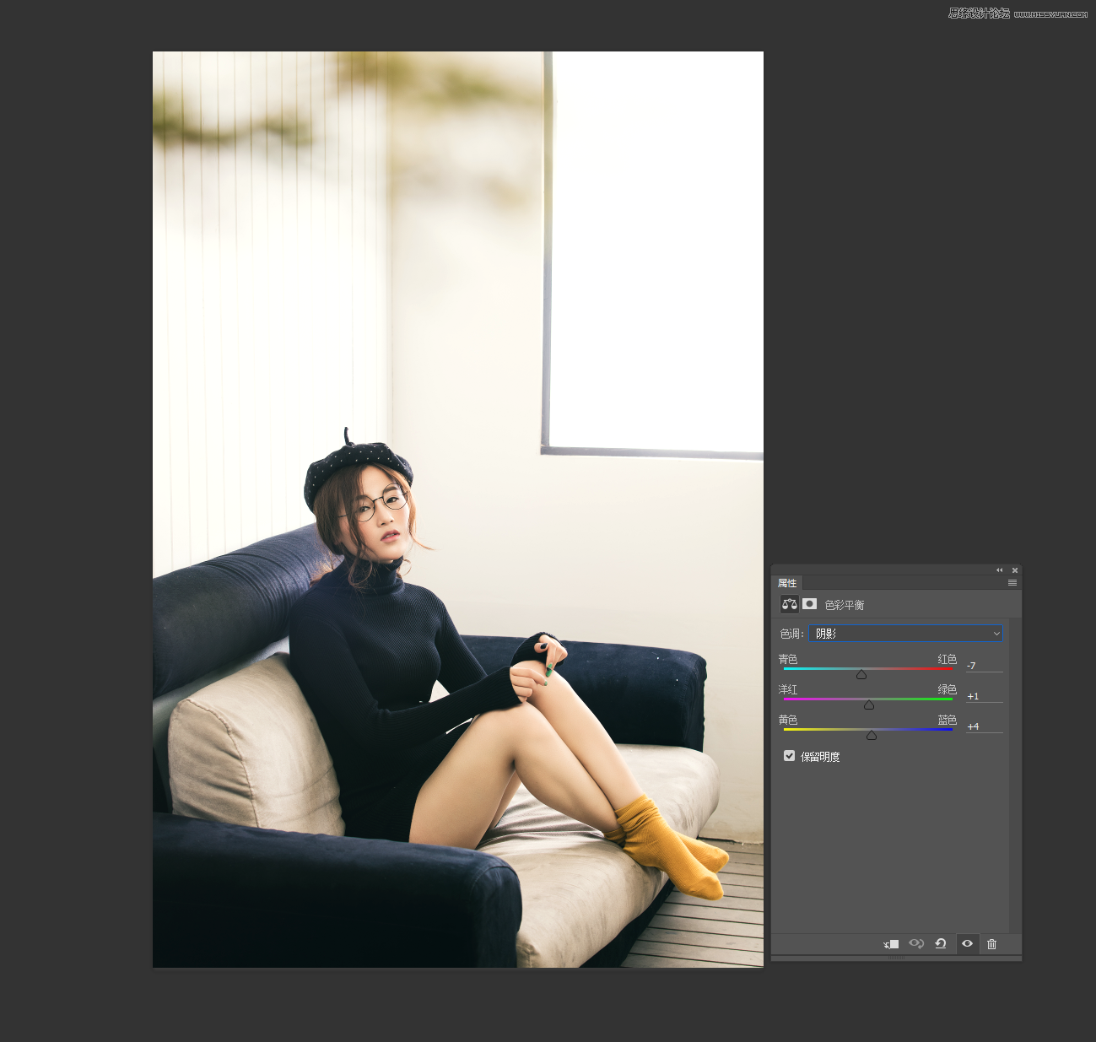Screen dimensions: 1096x1042
Task: Select the layer mask icon in Properties
Action: (810, 604)
